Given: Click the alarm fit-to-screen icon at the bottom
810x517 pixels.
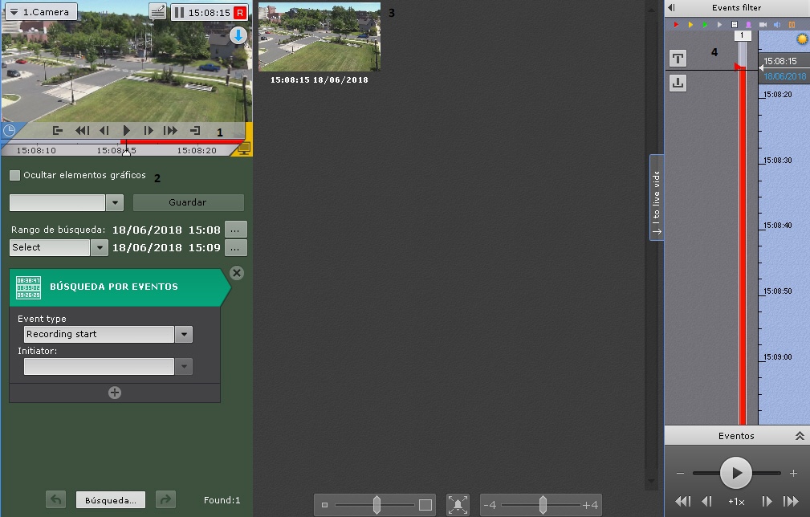Looking at the screenshot, I should click(x=458, y=505).
